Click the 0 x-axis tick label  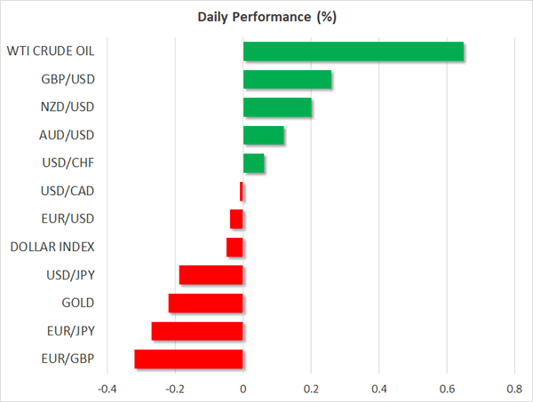pyautogui.click(x=243, y=389)
